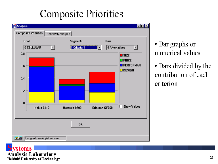Click the green PRICE legend swatch
The width and height of the screenshot is (218, 164).
pyautogui.click(x=121, y=60)
